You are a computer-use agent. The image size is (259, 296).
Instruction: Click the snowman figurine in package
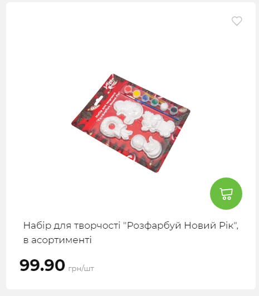146,146
